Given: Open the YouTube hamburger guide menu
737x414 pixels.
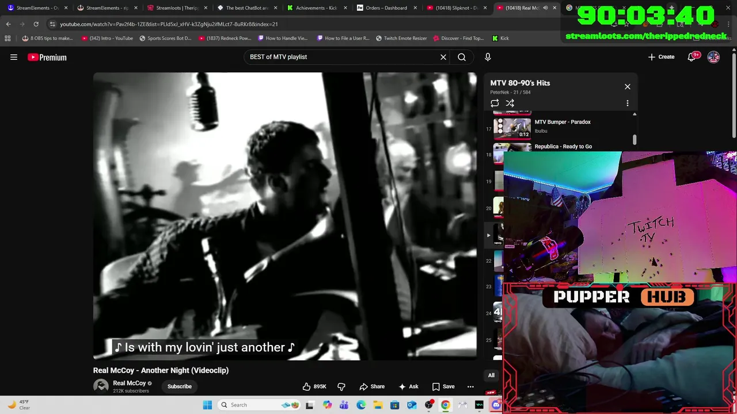Looking at the screenshot, I should point(14,57).
